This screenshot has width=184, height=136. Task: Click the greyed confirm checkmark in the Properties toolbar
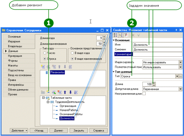coord(139,35)
